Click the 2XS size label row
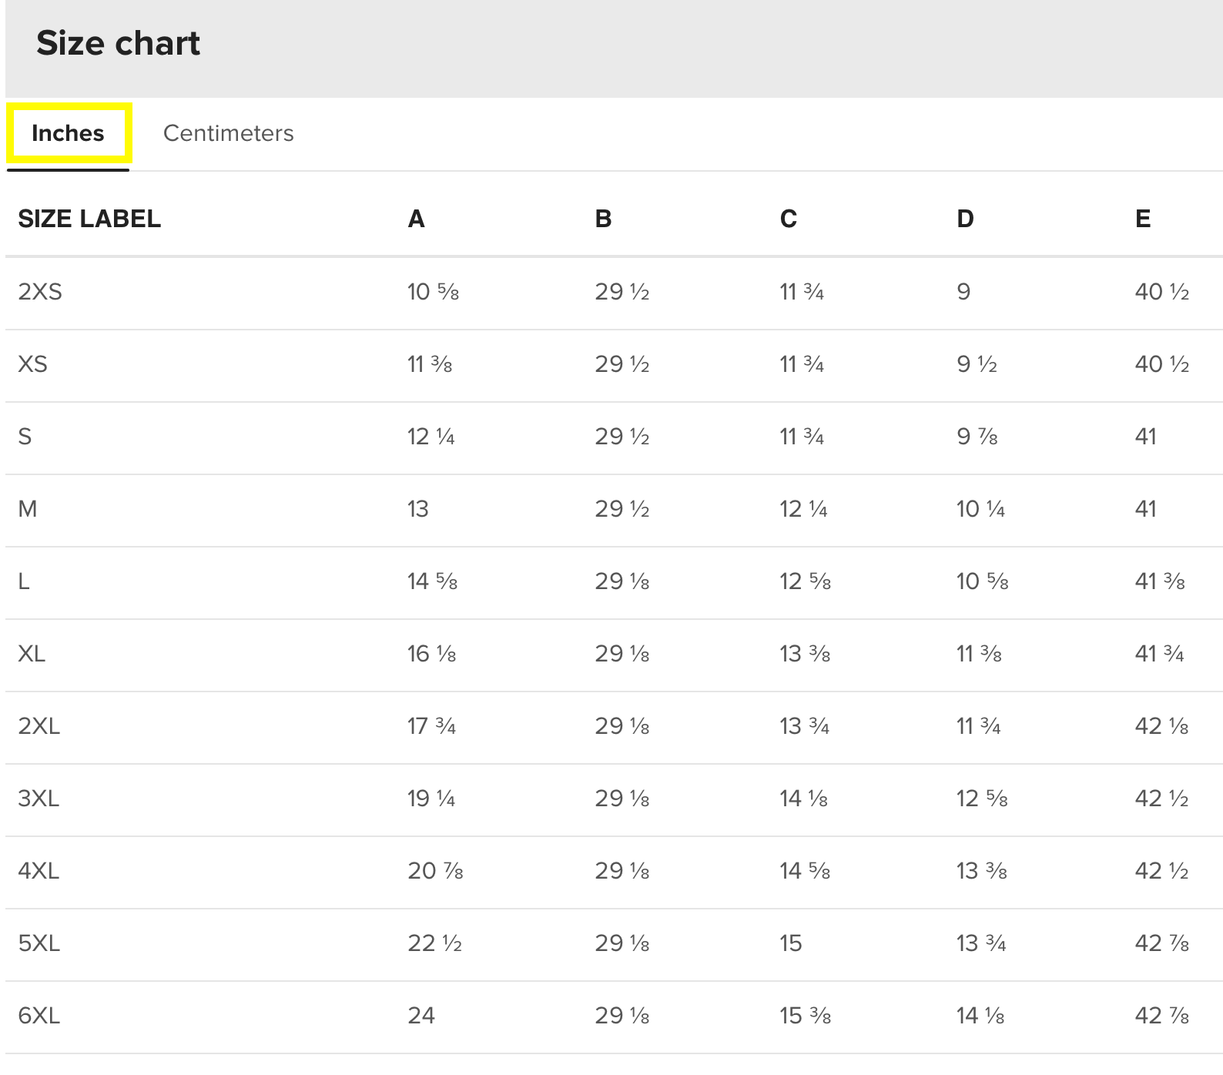The width and height of the screenshot is (1223, 1075). [40, 292]
